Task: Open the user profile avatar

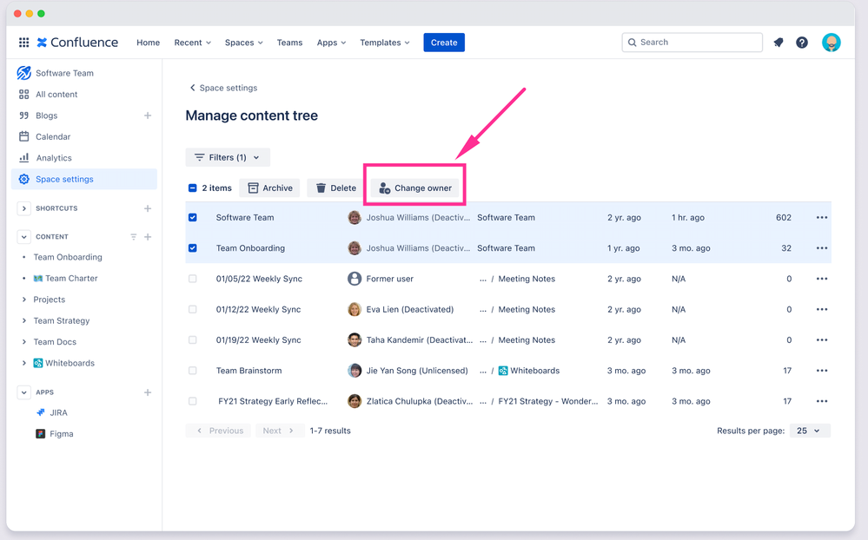Action: (x=832, y=43)
